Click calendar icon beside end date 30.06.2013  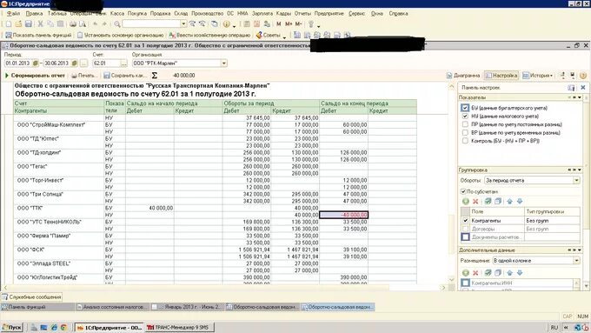[x=74, y=63]
